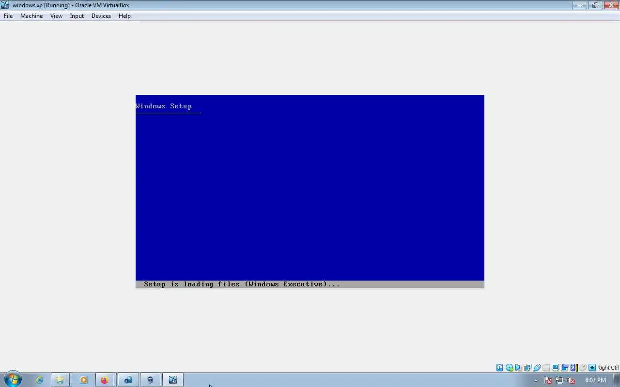This screenshot has width=620, height=387.
Task: Minimize the VirtualBox VM window
Action: pyautogui.click(x=579, y=5)
